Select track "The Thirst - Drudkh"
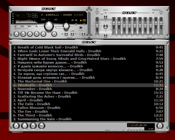The height and width of the screenshot is (140, 175). (88, 115)
